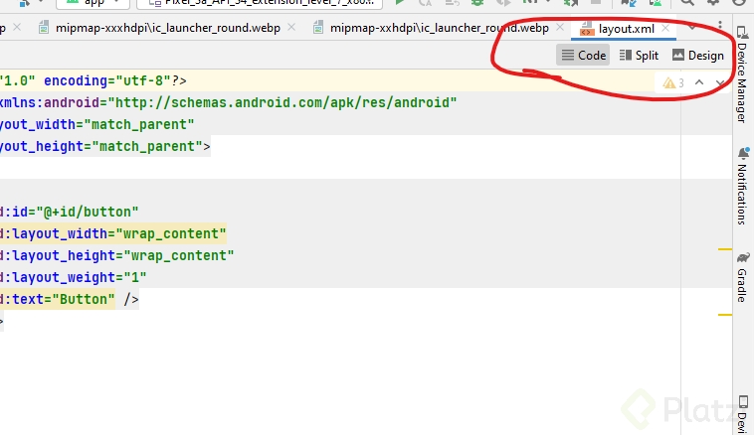The image size is (754, 435).
Task: Open the Pixel_3a device selector dropdown
Action: [260, 3]
